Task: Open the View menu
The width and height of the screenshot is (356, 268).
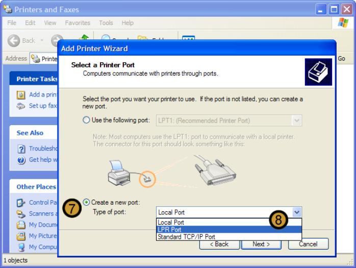Action: coord(50,23)
